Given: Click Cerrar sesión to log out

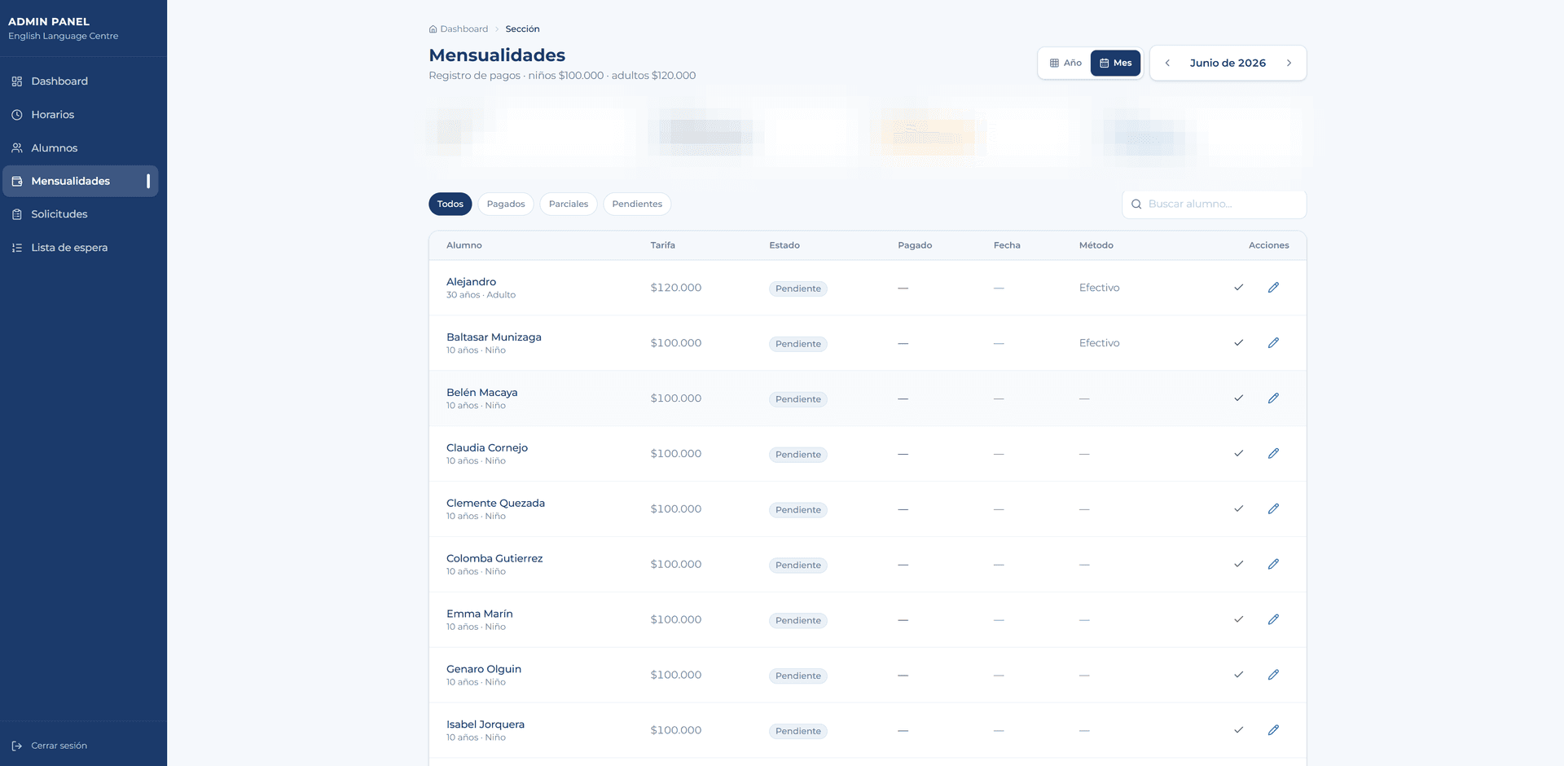Looking at the screenshot, I should [x=50, y=746].
